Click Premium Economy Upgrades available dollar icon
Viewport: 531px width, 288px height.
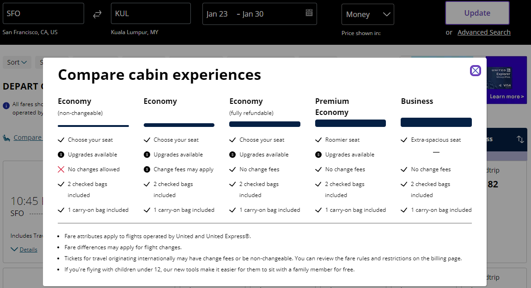[318, 155]
